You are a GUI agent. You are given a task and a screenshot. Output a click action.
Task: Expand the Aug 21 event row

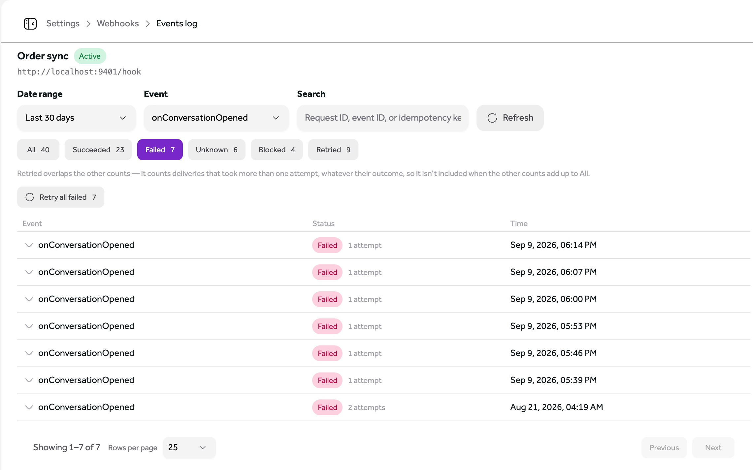coord(29,407)
